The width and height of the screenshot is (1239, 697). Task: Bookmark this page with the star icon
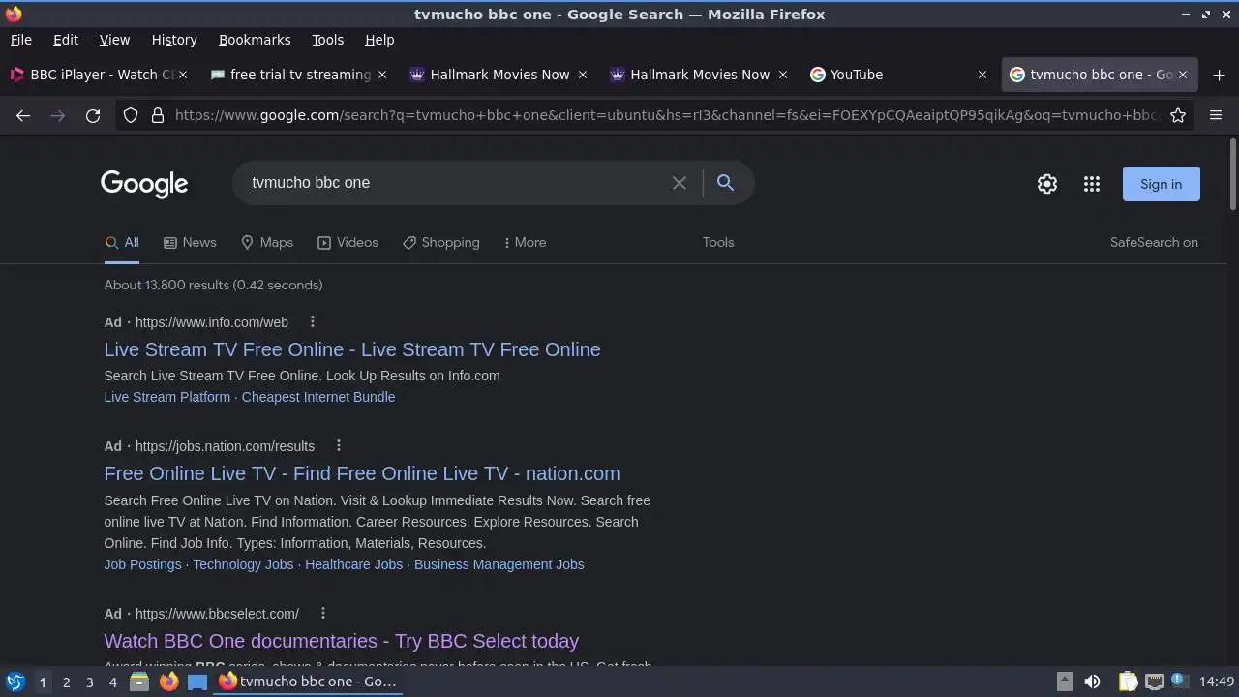click(1178, 115)
